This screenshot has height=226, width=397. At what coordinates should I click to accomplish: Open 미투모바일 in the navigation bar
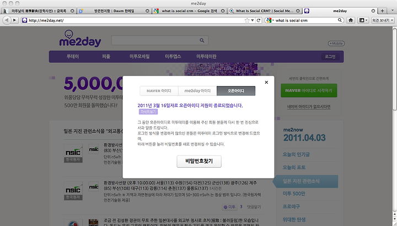[x=140, y=56]
